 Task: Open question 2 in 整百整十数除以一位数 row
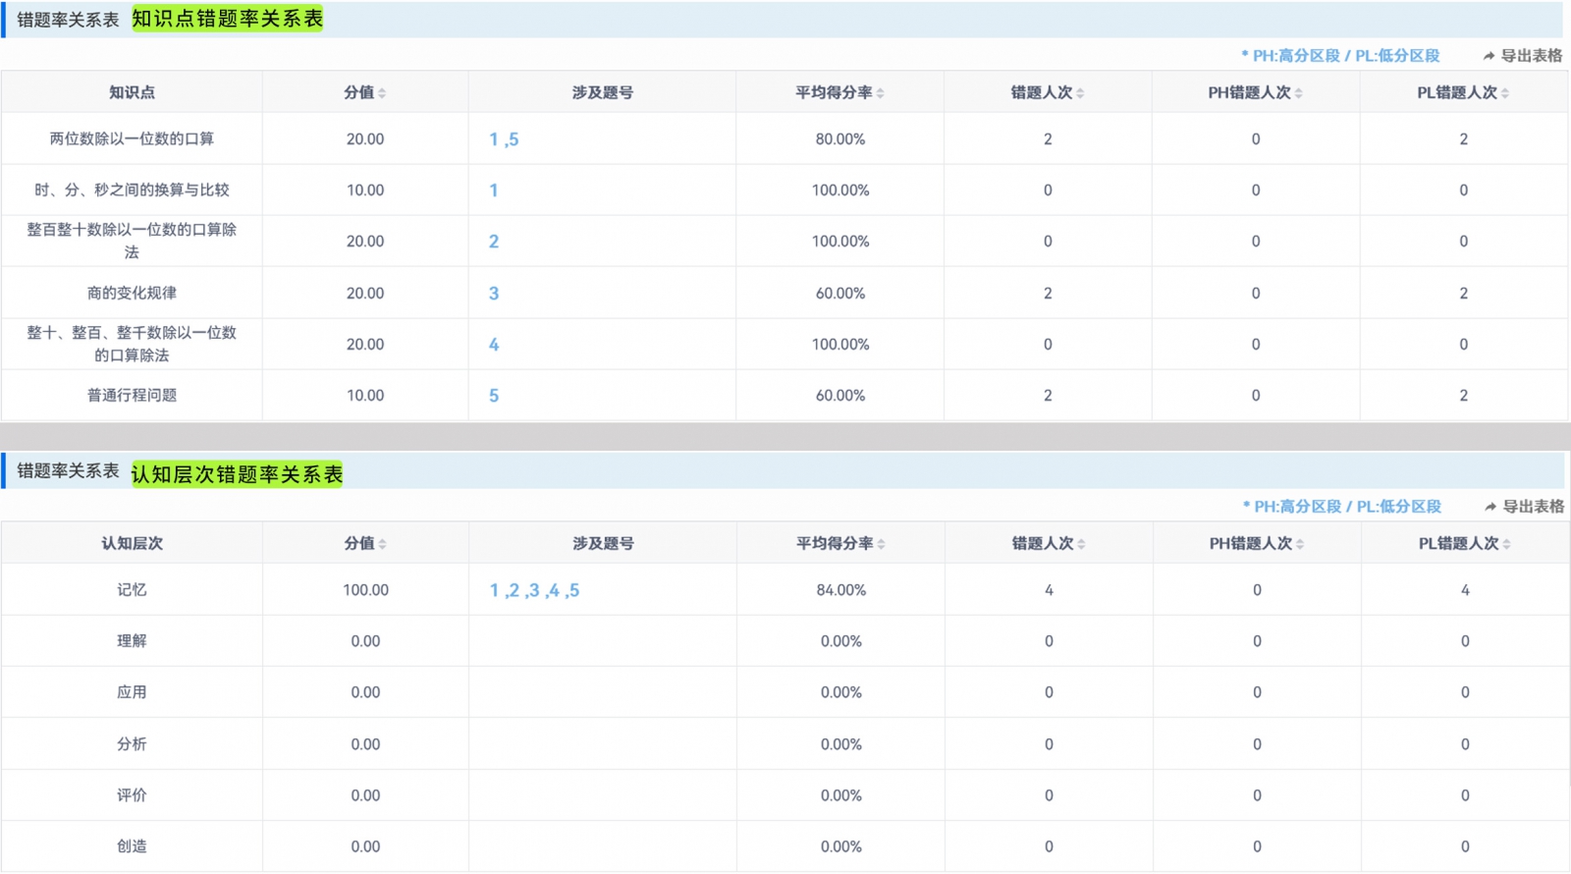pyautogui.click(x=494, y=242)
